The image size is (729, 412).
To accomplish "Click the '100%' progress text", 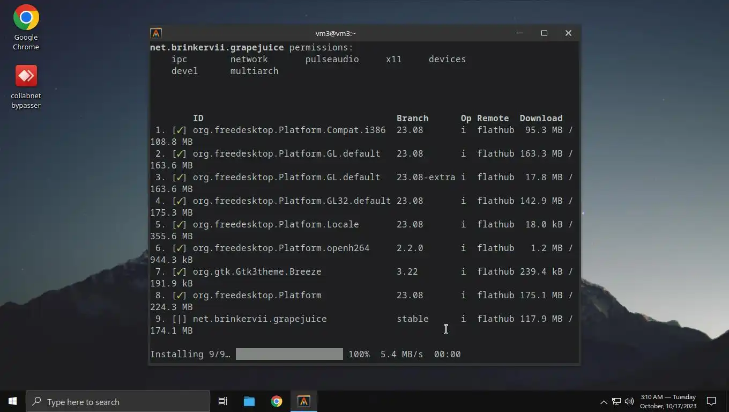I will click(359, 354).
